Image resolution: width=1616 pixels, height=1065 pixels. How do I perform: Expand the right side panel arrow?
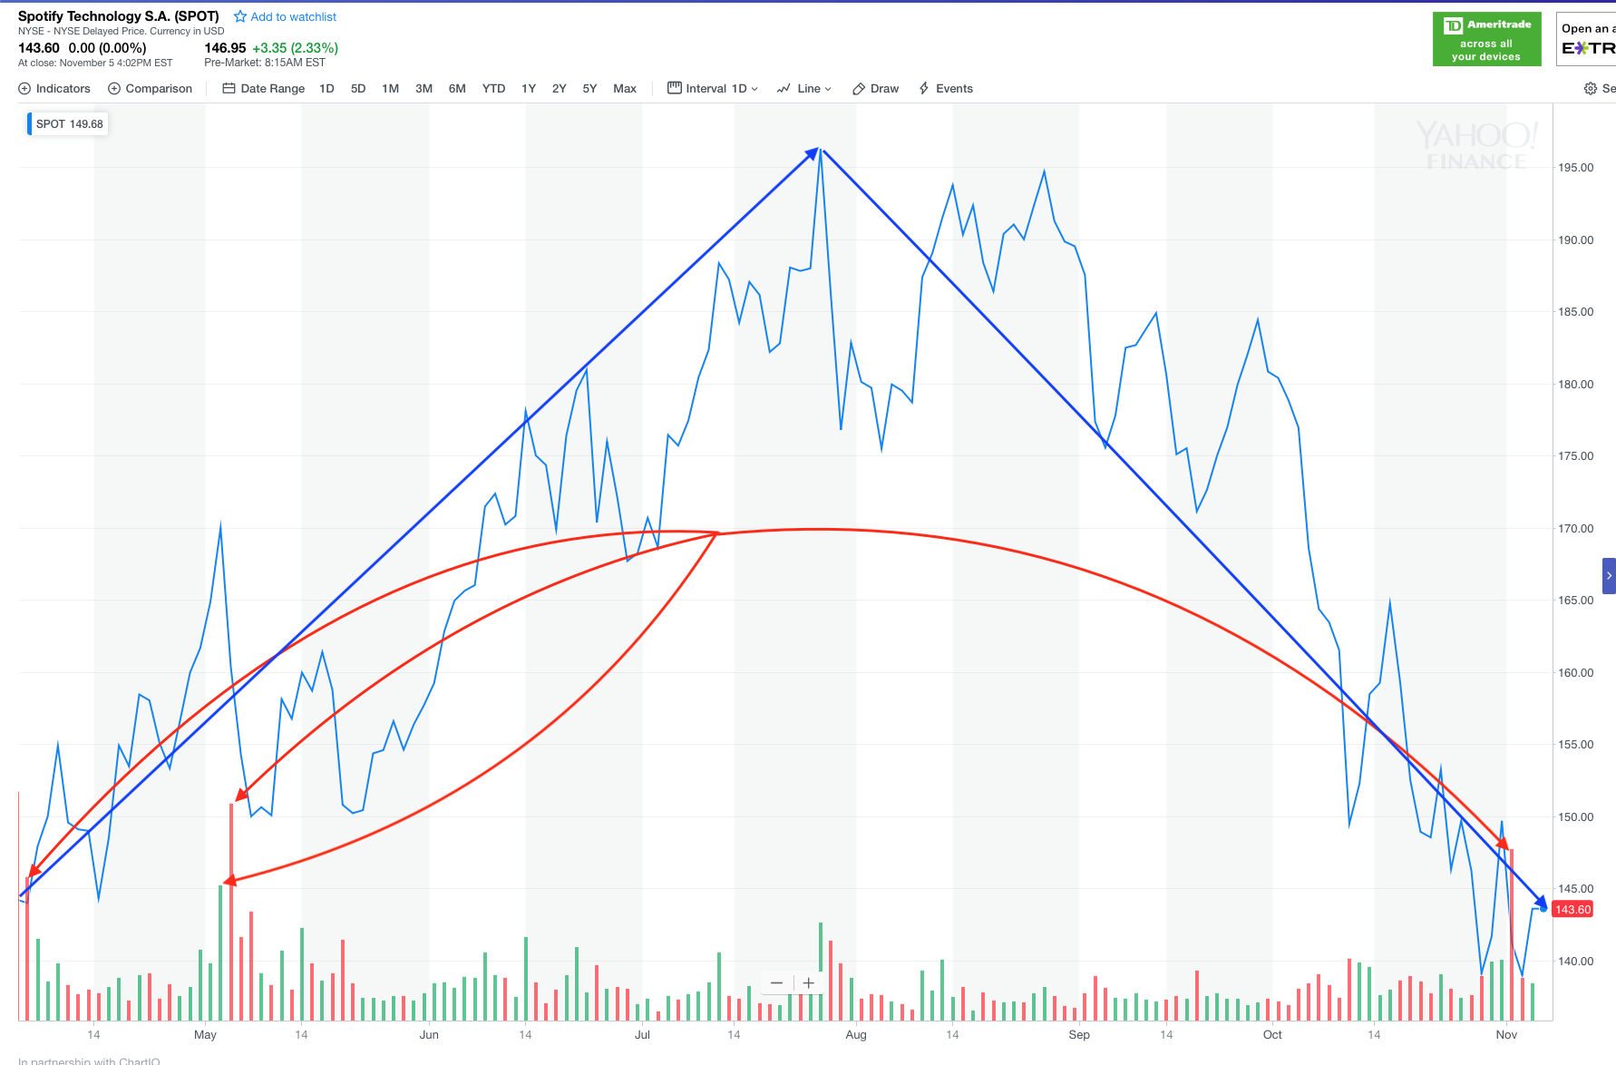[x=1609, y=576]
